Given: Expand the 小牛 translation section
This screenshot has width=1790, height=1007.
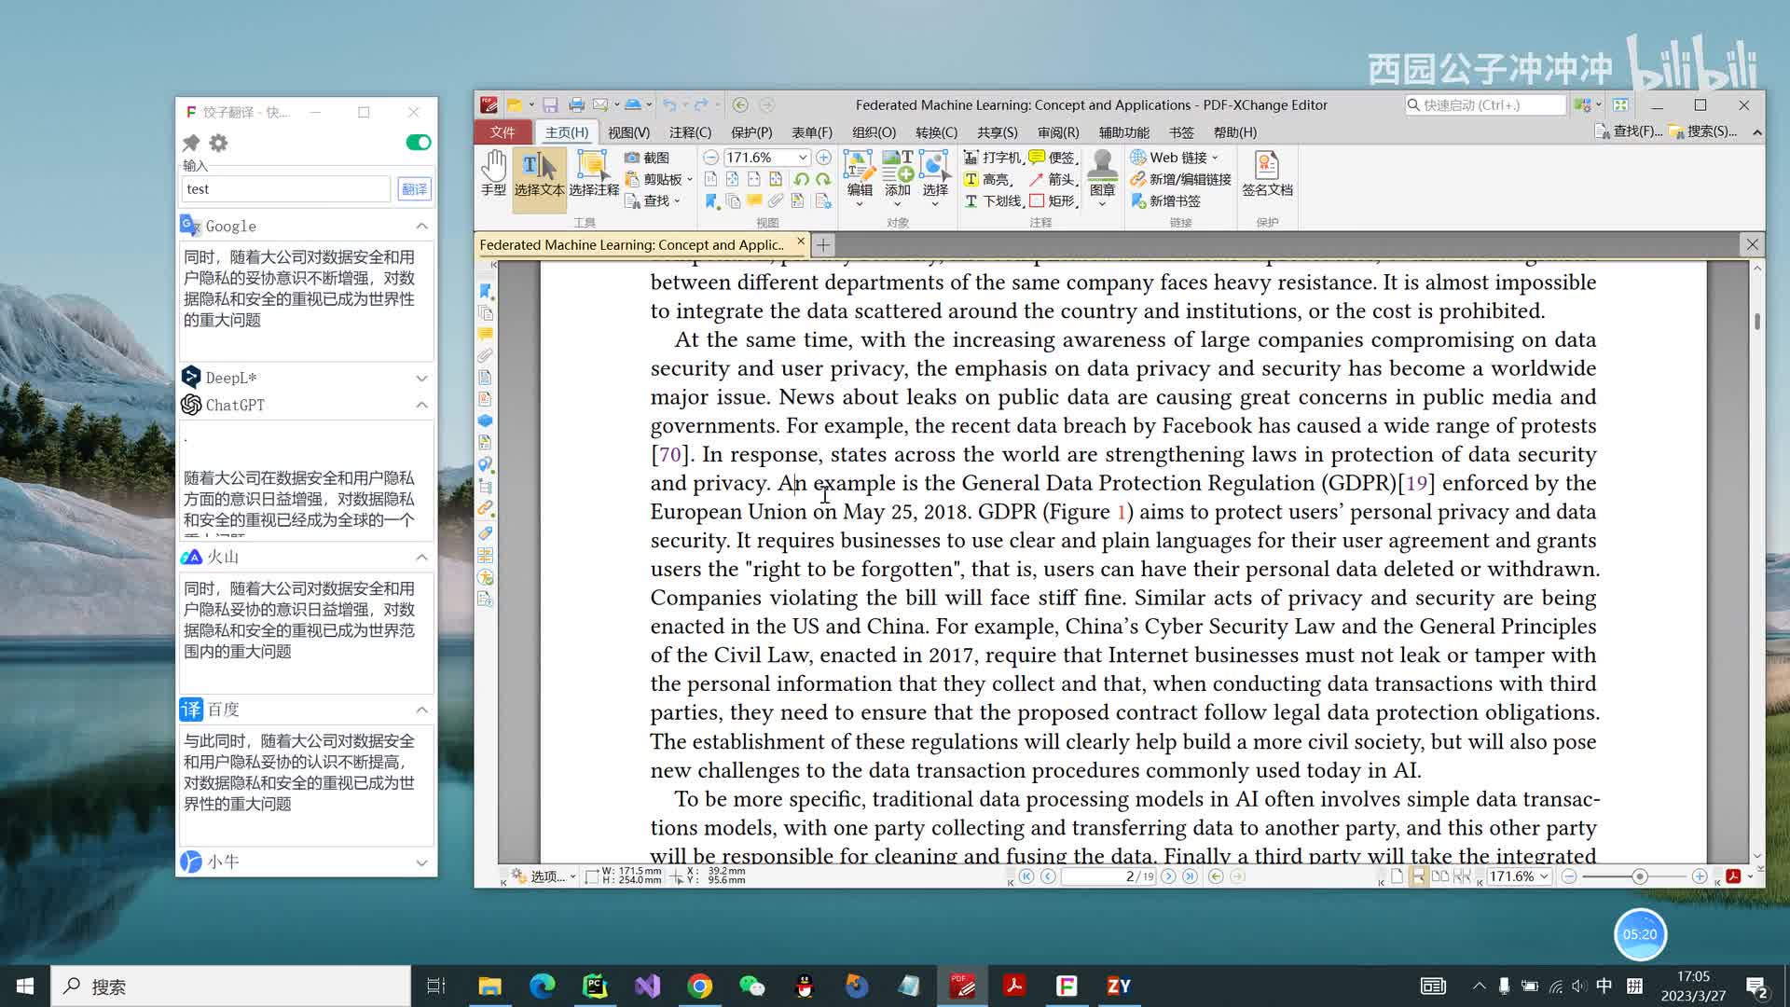Looking at the screenshot, I should coord(421,862).
